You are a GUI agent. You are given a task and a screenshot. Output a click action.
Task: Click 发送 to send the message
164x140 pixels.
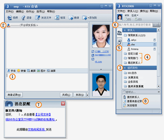(80, 95)
